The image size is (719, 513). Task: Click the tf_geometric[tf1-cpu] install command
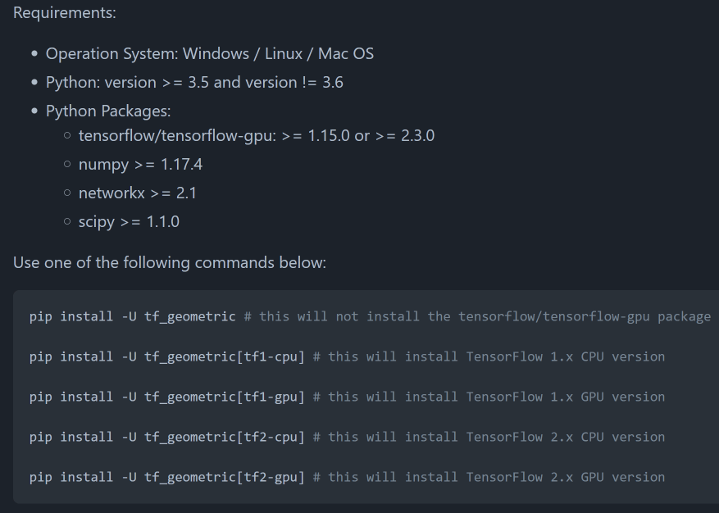click(x=166, y=356)
